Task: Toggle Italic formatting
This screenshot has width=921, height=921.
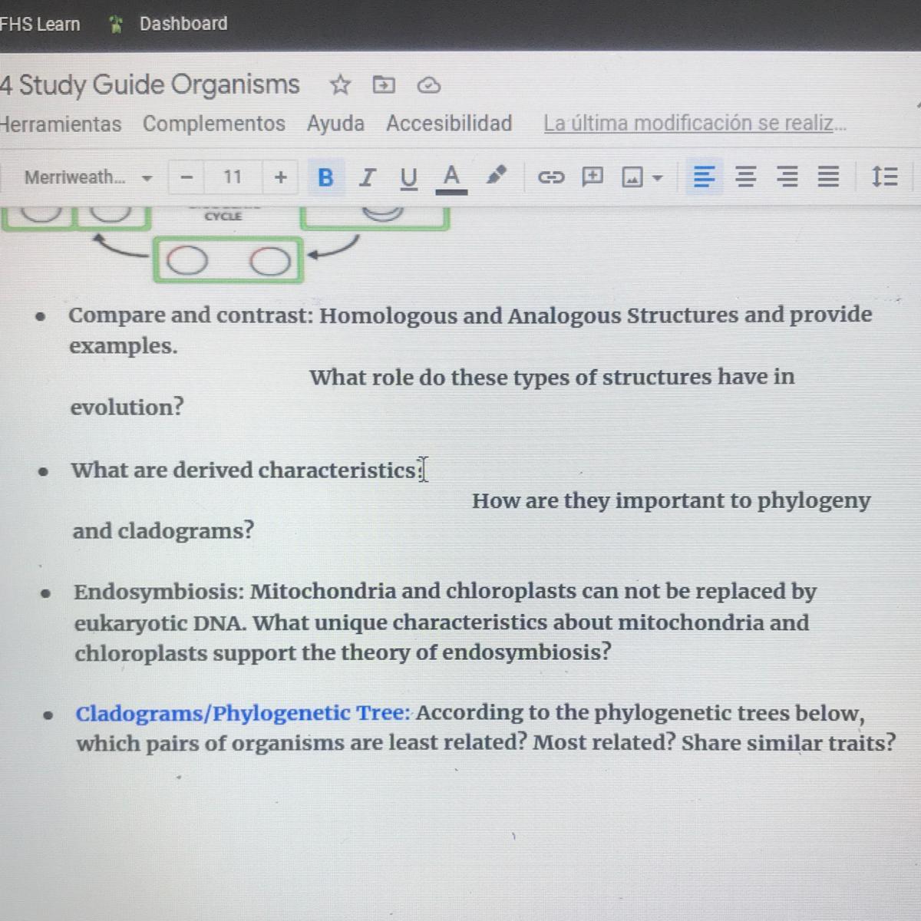Action: click(x=367, y=177)
